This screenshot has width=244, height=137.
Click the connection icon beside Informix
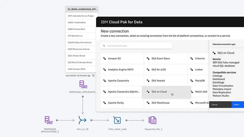(x=192, y=58)
